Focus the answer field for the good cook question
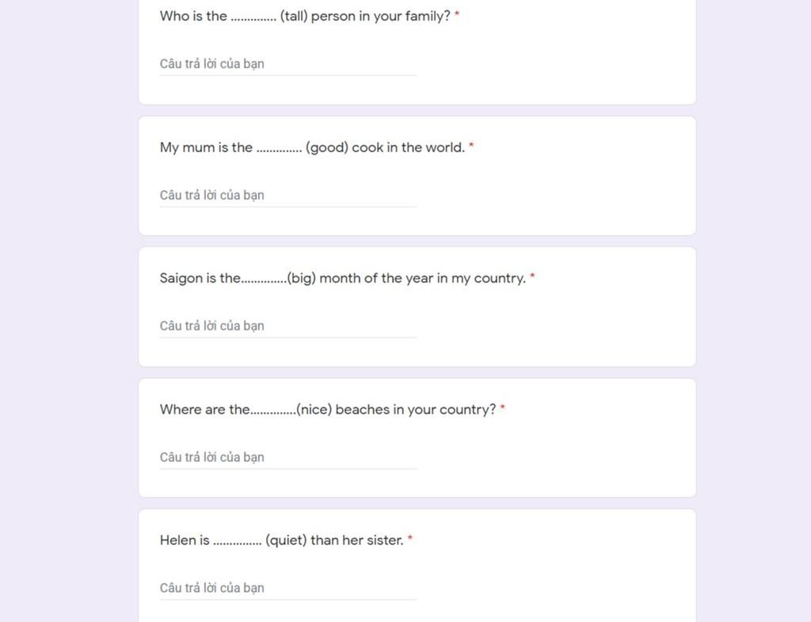811x622 pixels. 288,195
